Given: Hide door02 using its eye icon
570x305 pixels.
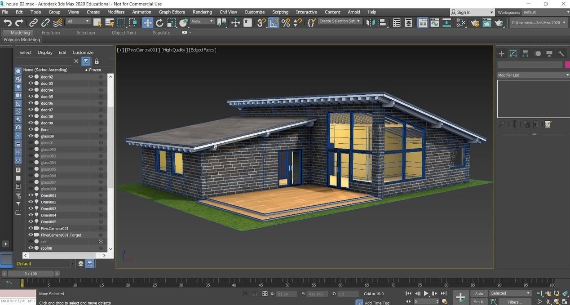Looking at the screenshot, I should pos(31,77).
